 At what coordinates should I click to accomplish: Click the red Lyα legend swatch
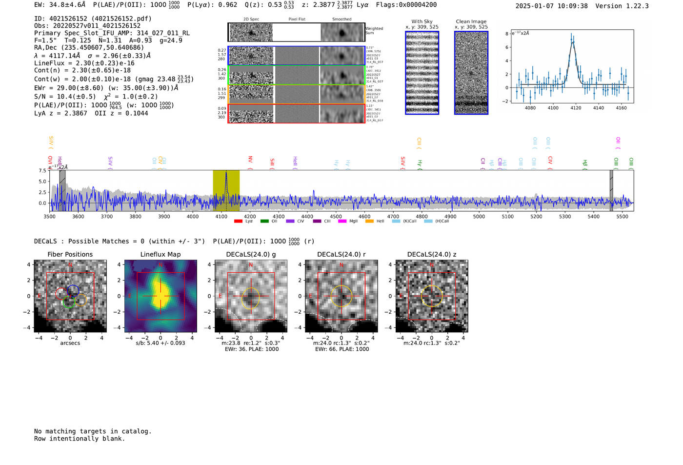[238, 222]
